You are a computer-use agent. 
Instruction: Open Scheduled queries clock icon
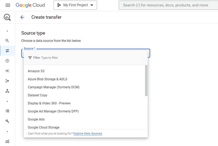(x=7, y=61)
